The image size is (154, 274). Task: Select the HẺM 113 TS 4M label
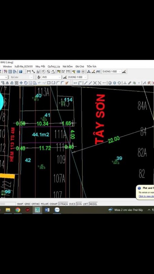[12, 144]
